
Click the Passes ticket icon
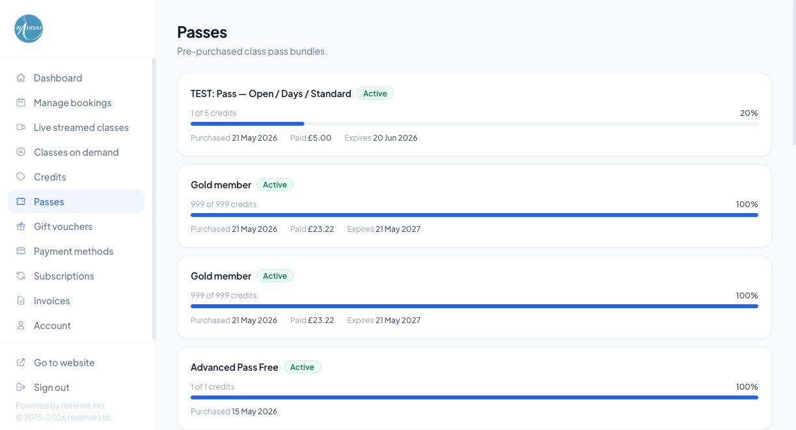tap(21, 201)
